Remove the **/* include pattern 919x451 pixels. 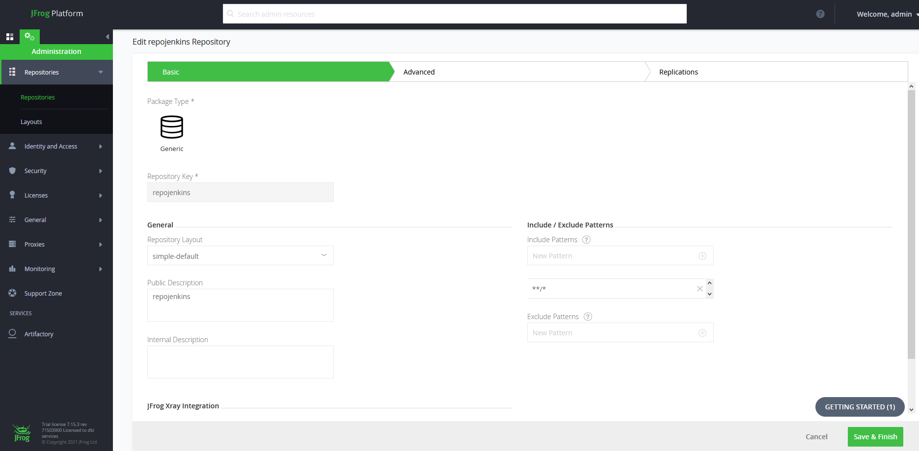pyautogui.click(x=700, y=289)
